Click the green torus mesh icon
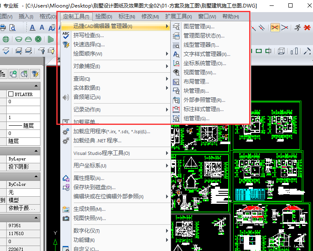Image resolution: width=313 pixels, height=251 pixels. coord(38,39)
